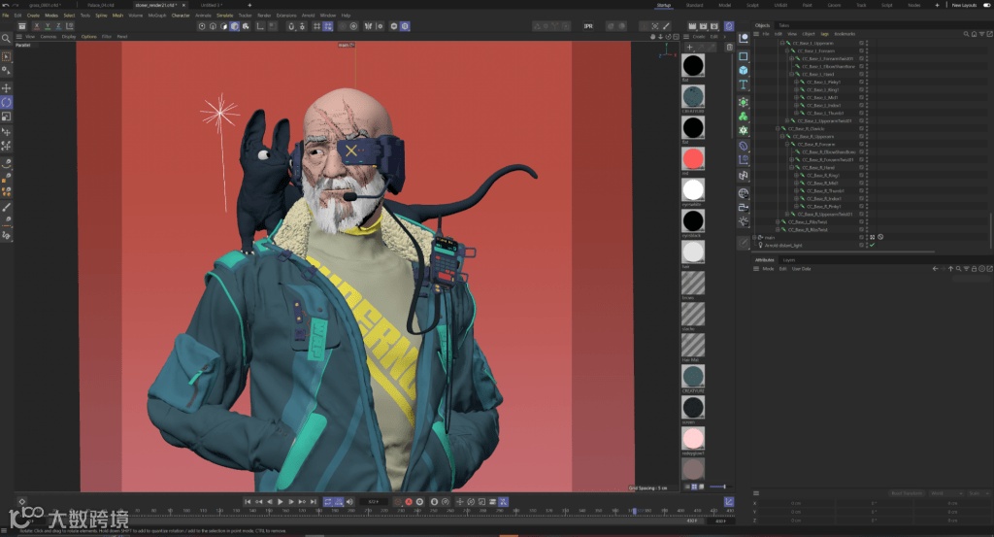Toggle the New Layouts switch

pyautogui.click(x=986, y=5)
